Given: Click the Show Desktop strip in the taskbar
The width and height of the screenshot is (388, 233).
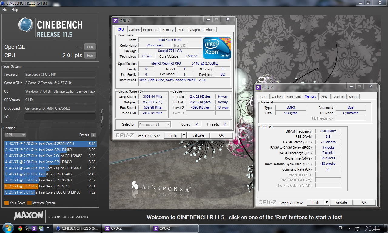Looking at the screenshot, I should click(x=386, y=228).
